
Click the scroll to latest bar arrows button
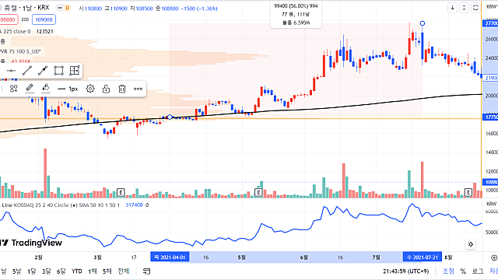(470, 244)
